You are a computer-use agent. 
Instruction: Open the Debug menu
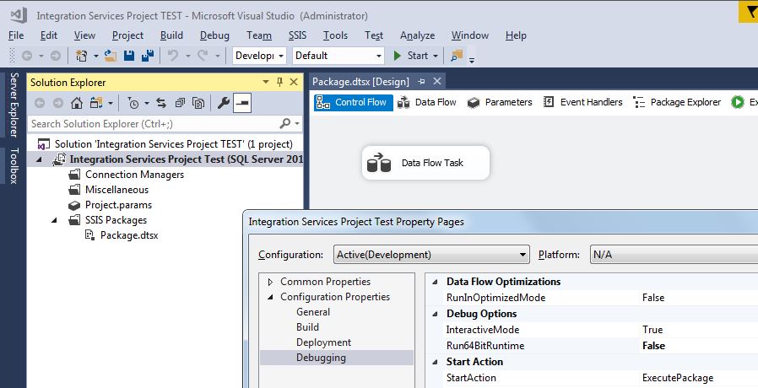[214, 35]
